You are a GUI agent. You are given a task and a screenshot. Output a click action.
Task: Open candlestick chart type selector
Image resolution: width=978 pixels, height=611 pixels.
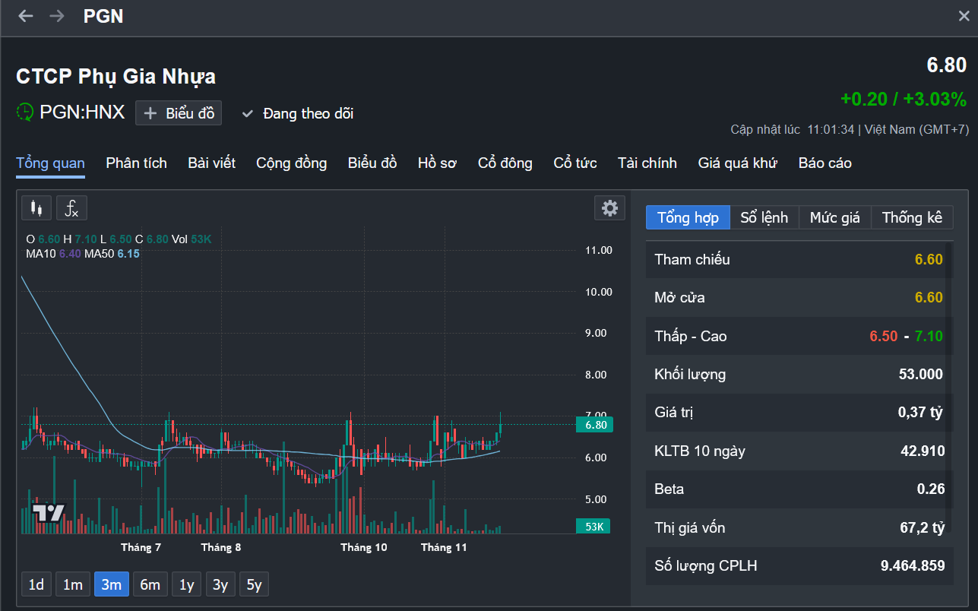coord(36,207)
